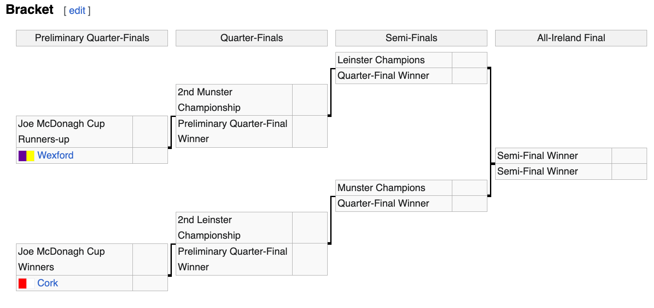This screenshot has width=654, height=308.
Task: Open the edit link beside Bracket heading
Action: [x=77, y=11]
